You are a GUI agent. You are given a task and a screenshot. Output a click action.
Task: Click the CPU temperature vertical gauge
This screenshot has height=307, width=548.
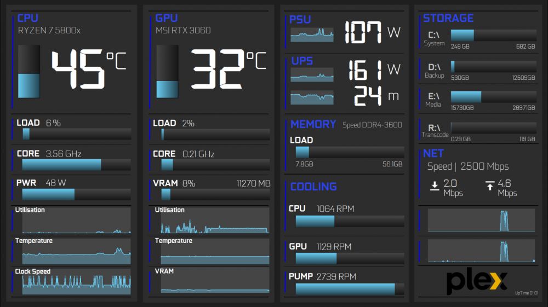click(x=29, y=72)
